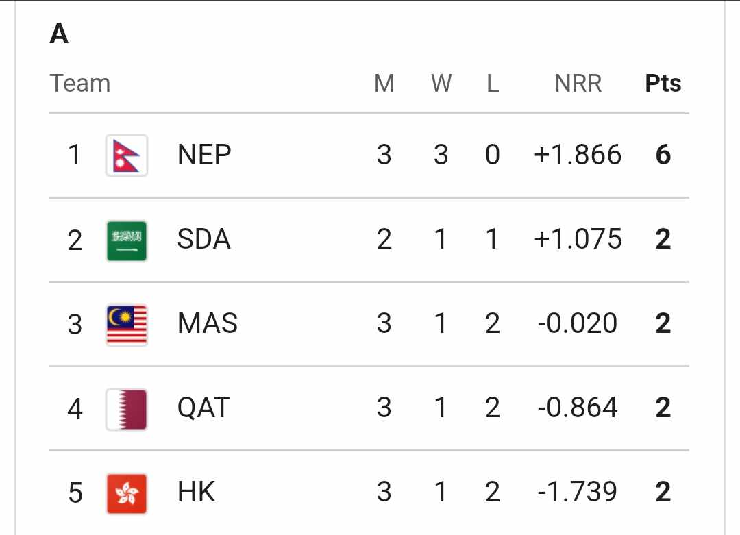This screenshot has height=535, width=740.
Task: Click the NRR column header
Action: pos(578,84)
